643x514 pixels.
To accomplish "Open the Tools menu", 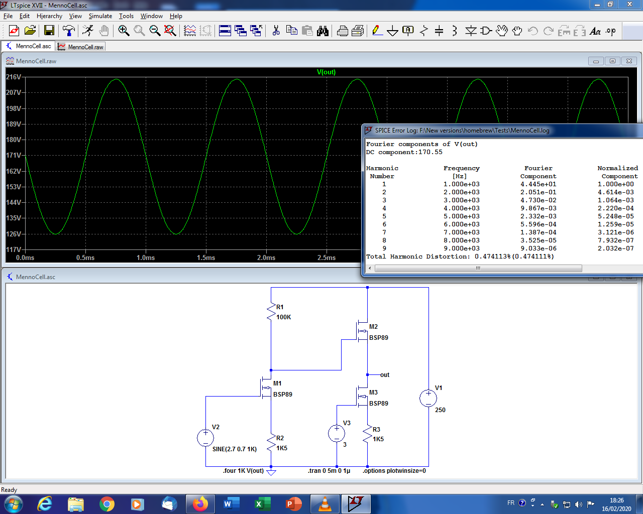I will pos(126,16).
